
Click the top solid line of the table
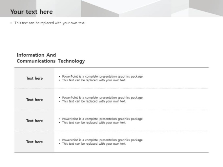(111, 67)
